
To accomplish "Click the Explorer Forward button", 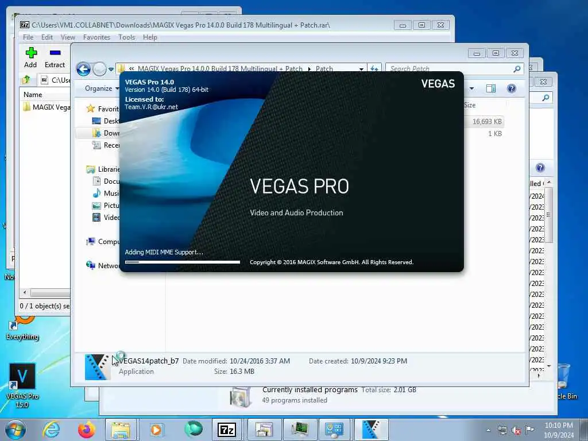I will coord(99,69).
